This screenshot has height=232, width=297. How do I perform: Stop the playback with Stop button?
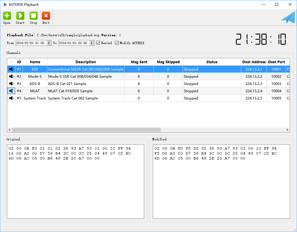[33, 18]
